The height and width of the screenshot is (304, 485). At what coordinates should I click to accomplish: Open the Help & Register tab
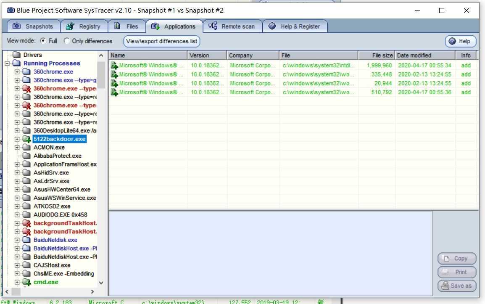(x=295, y=26)
